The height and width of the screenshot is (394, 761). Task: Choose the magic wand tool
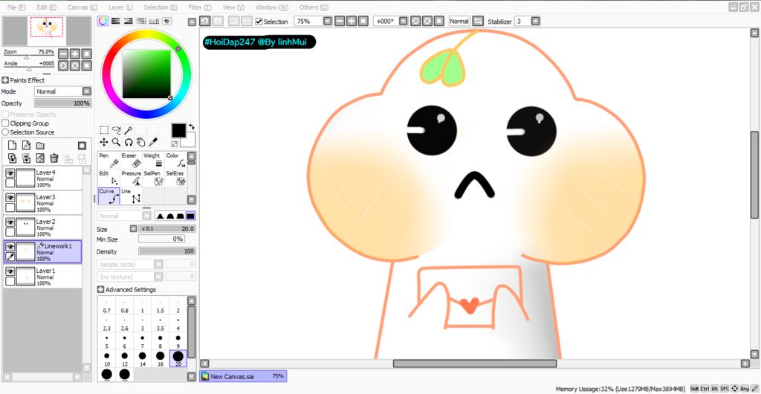pyautogui.click(x=129, y=130)
